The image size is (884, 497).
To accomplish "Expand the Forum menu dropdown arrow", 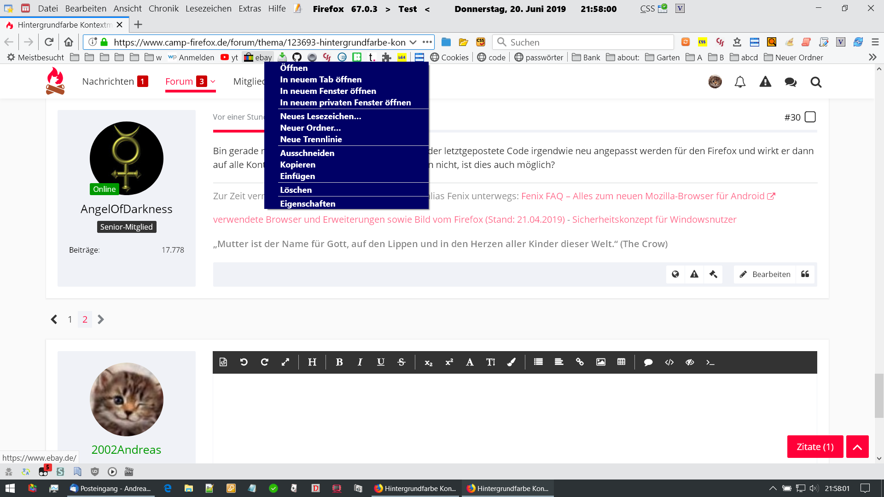I will tap(213, 81).
